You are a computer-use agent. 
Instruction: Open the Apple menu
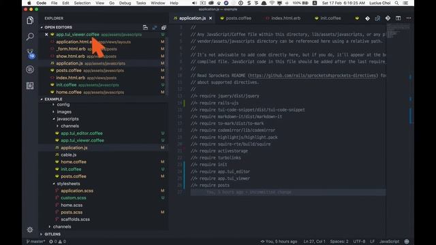[x=29, y=3]
